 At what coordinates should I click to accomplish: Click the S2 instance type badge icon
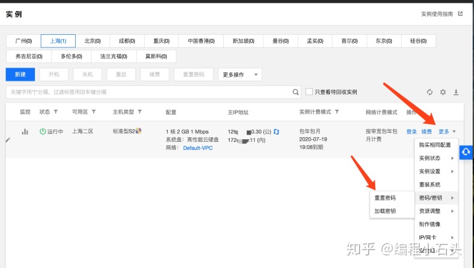point(138,131)
